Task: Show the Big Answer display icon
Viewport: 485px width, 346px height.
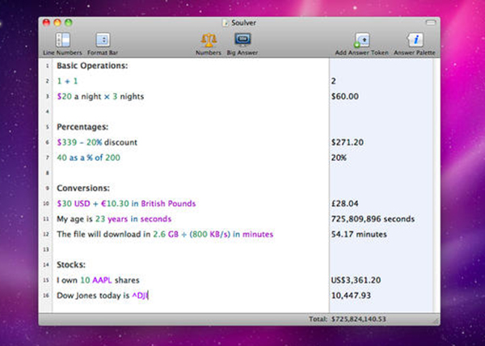Action: pyautogui.click(x=242, y=40)
